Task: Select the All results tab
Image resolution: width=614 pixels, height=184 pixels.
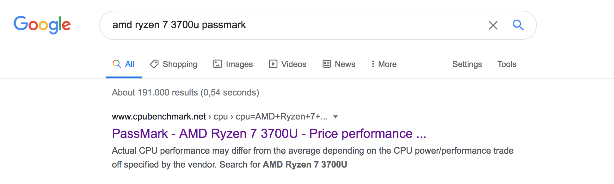Action: tap(124, 64)
